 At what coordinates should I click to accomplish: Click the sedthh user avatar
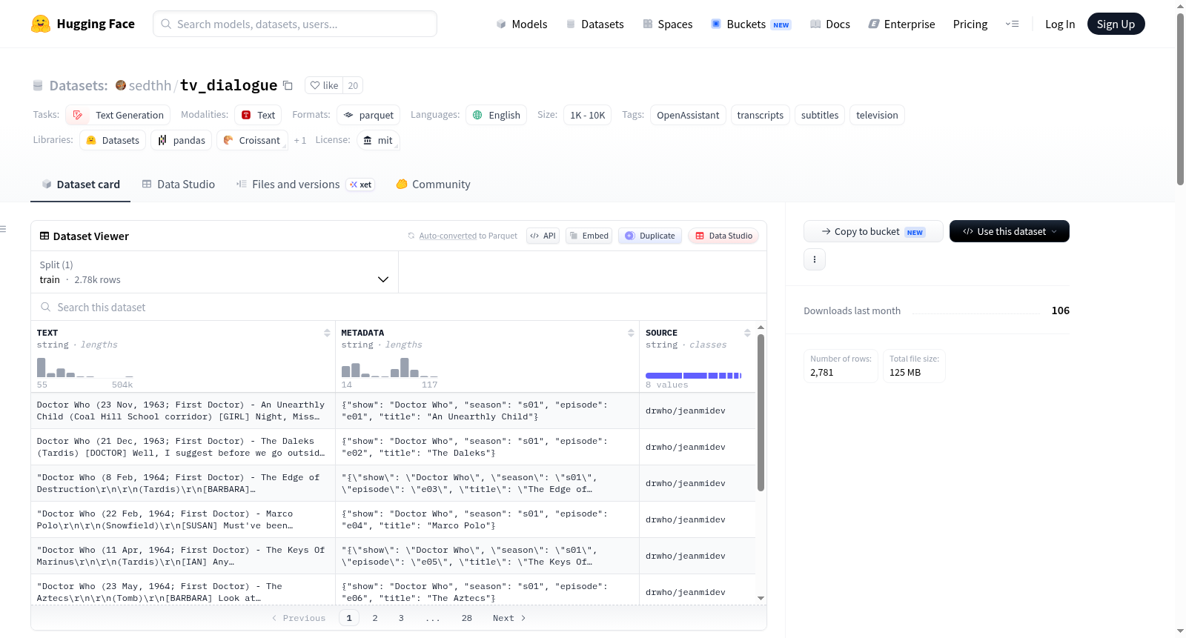(x=121, y=85)
